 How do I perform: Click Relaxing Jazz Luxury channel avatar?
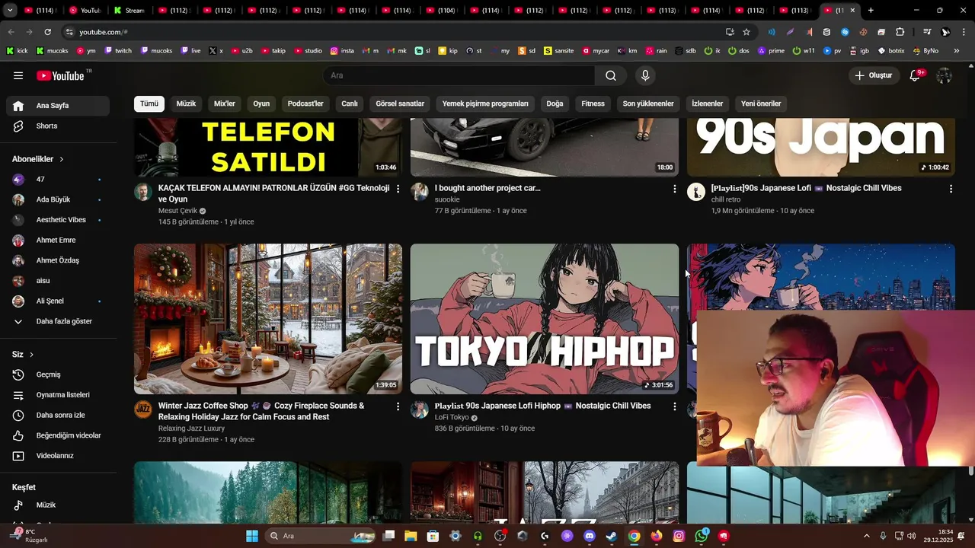pos(143,409)
